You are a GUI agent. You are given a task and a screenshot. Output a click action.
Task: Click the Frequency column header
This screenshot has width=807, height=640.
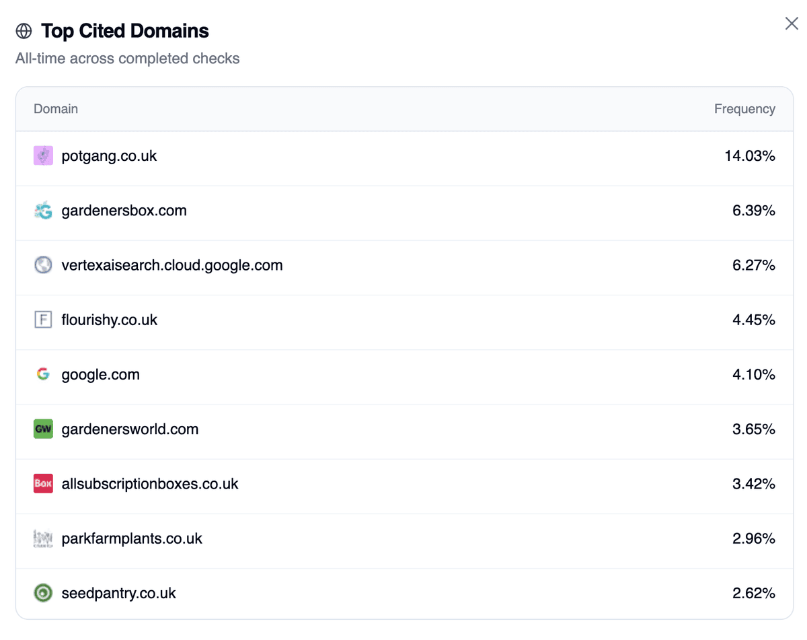744,109
